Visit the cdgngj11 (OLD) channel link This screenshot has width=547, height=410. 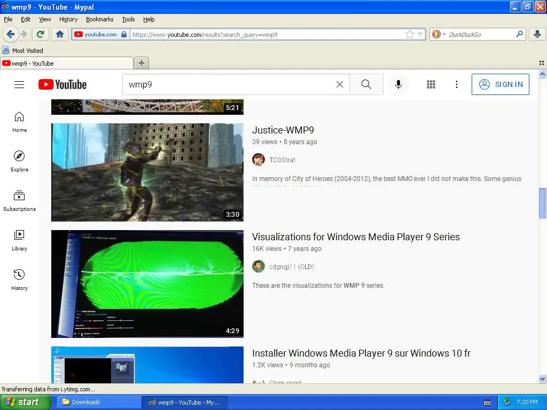291,267
